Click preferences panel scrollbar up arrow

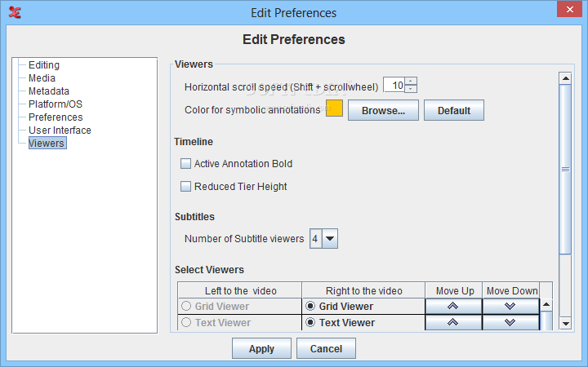point(565,78)
